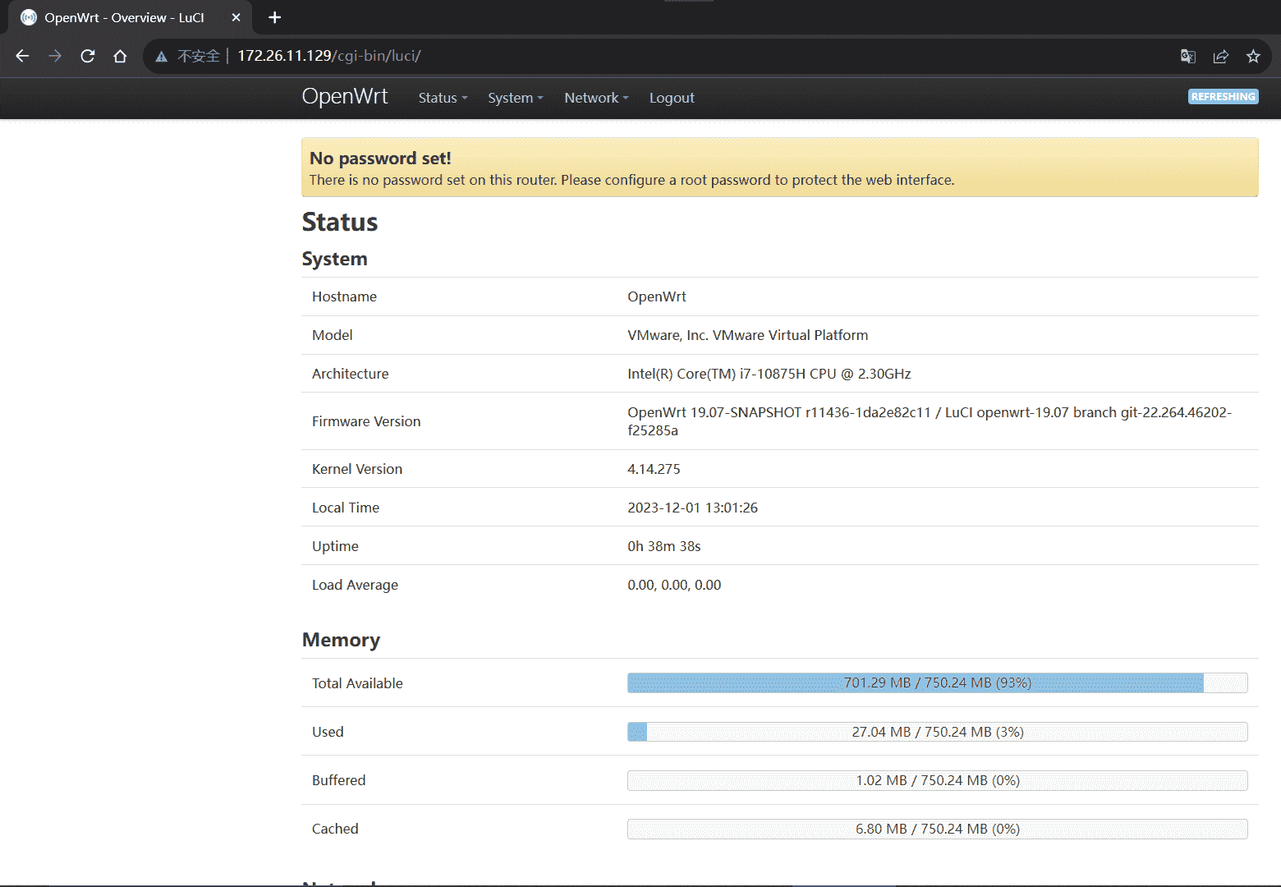
Task: Click the 'Cached' memory label
Action: click(335, 829)
